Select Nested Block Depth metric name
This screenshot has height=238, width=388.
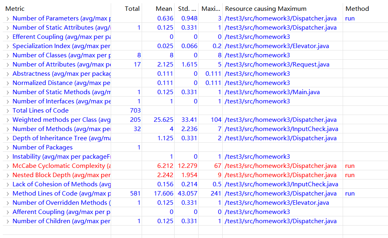tap(61, 175)
